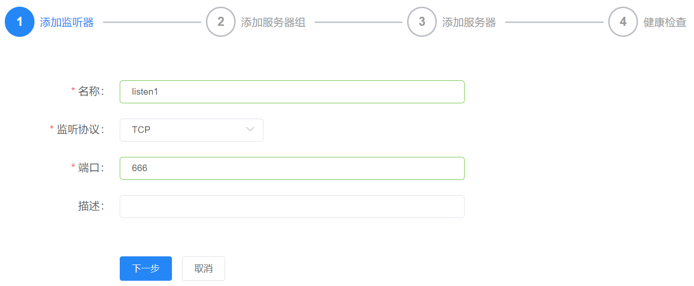Click the 名称 field label
Viewport: 694px width, 286px height.
click(91, 91)
